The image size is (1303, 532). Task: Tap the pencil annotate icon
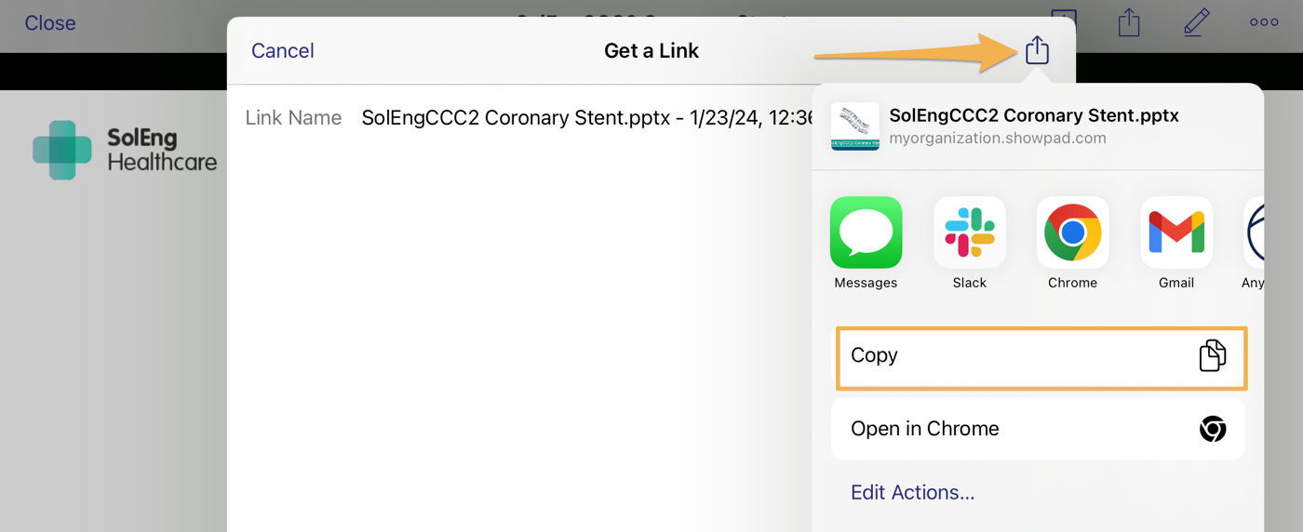1196,22
